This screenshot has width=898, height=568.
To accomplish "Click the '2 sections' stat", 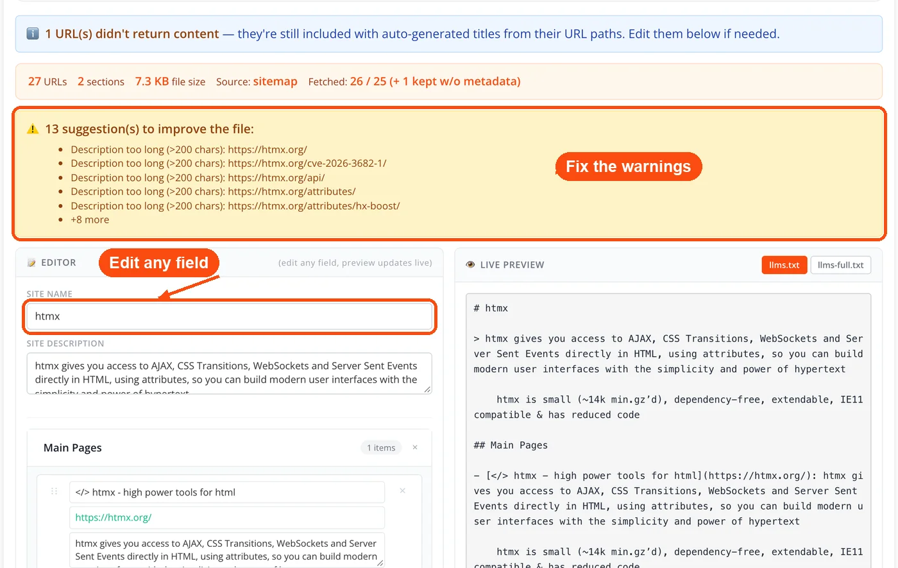I will [x=101, y=82].
